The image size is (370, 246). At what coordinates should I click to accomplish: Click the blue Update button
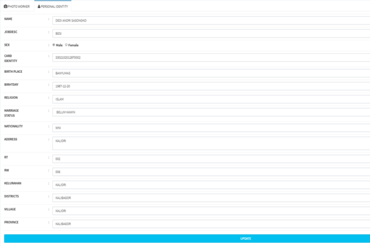pyautogui.click(x=187, y=239)
